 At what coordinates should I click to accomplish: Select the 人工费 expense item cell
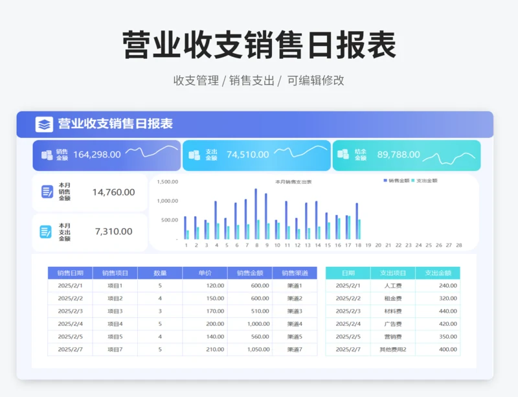tap(393, 286)
